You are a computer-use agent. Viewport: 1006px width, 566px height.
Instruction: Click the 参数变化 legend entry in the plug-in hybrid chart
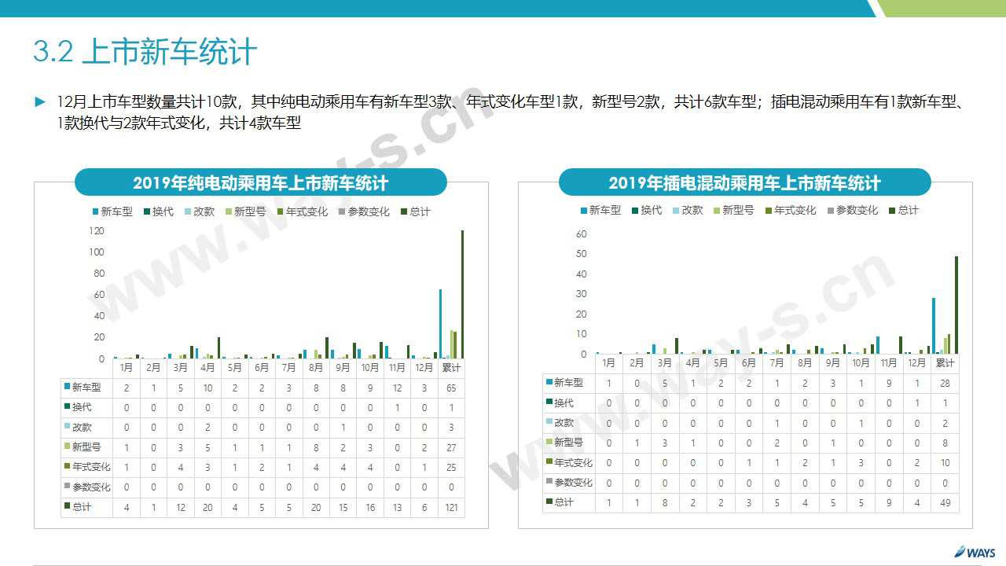[851, 210]
